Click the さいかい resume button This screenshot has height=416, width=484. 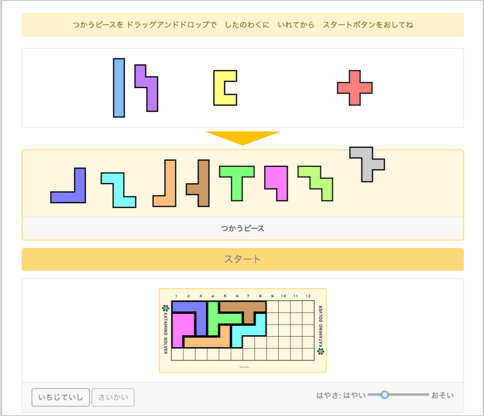(x=113, y=397)
